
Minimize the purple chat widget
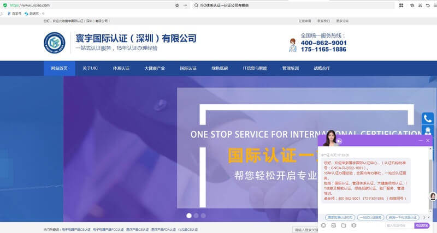click(421, 141)
